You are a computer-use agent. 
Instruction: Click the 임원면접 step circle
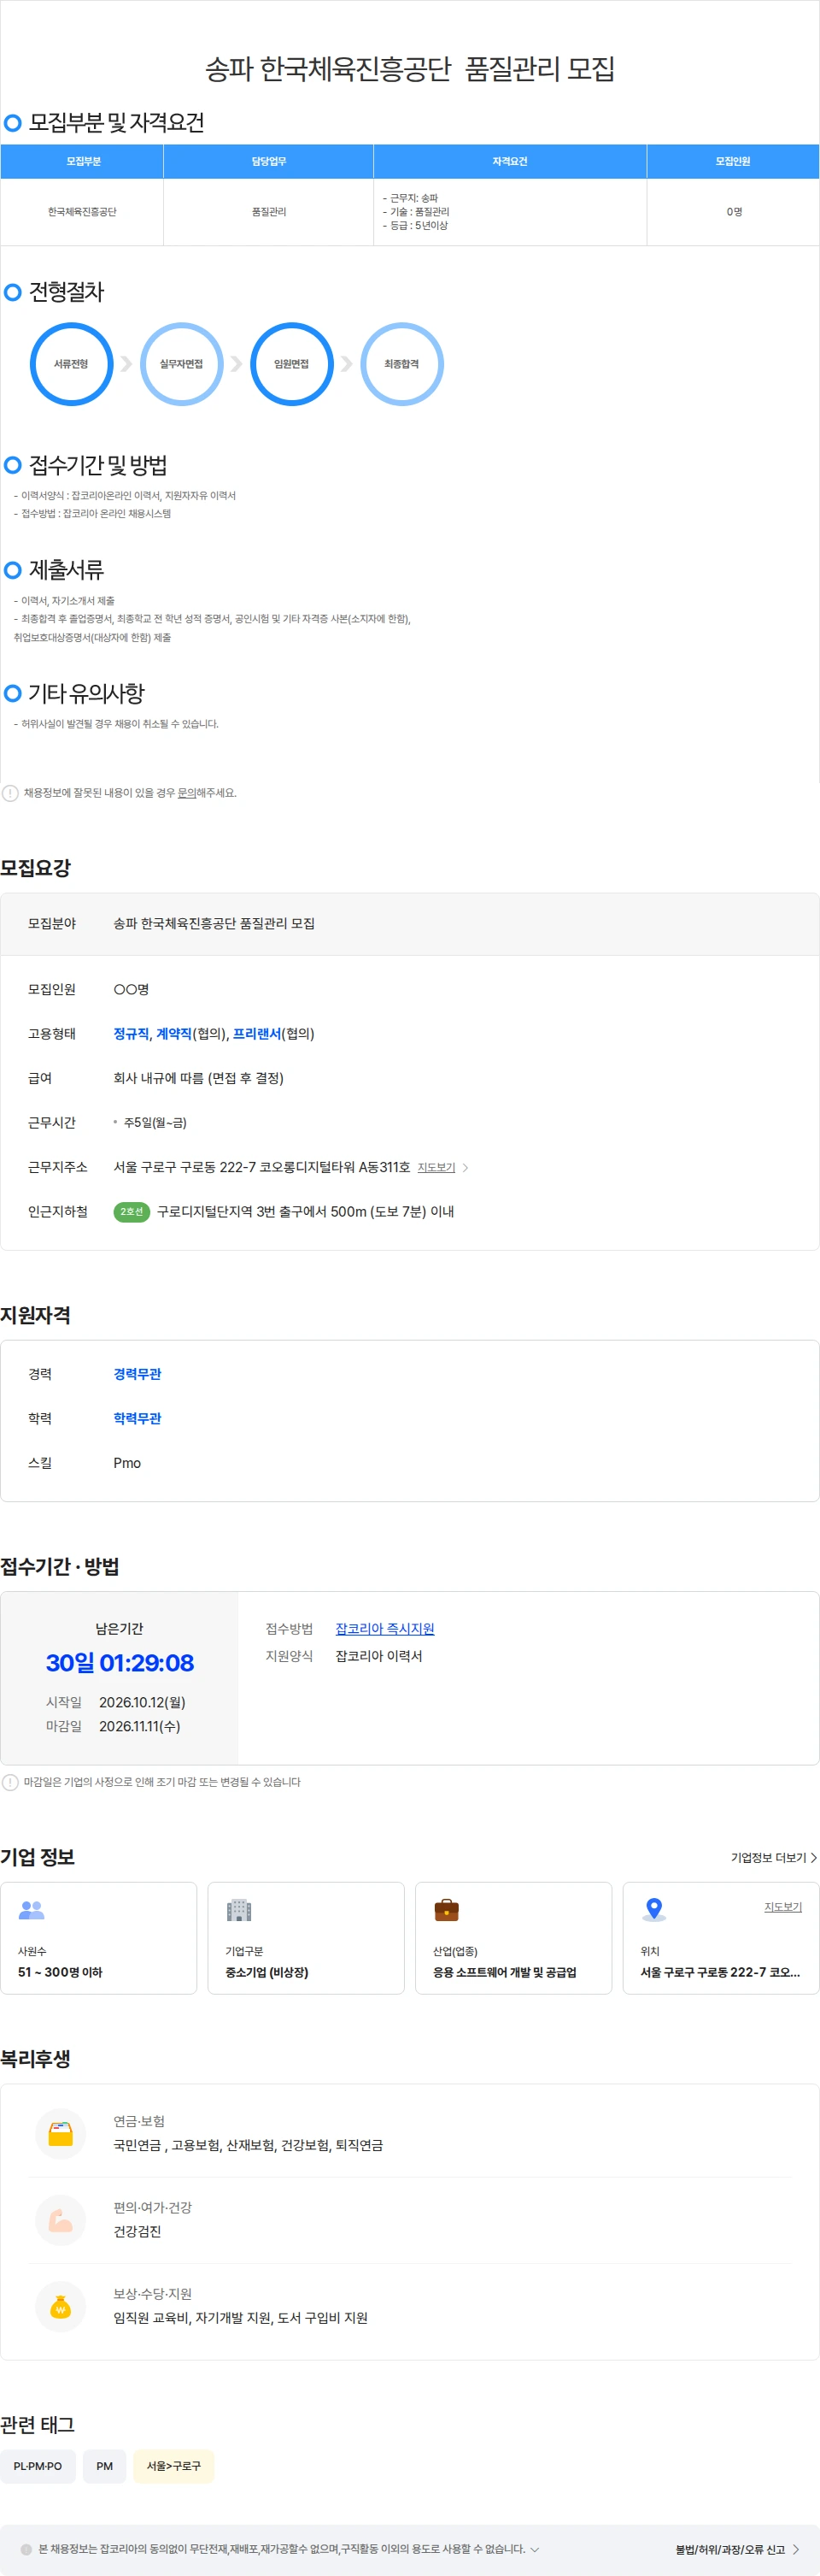290,364
